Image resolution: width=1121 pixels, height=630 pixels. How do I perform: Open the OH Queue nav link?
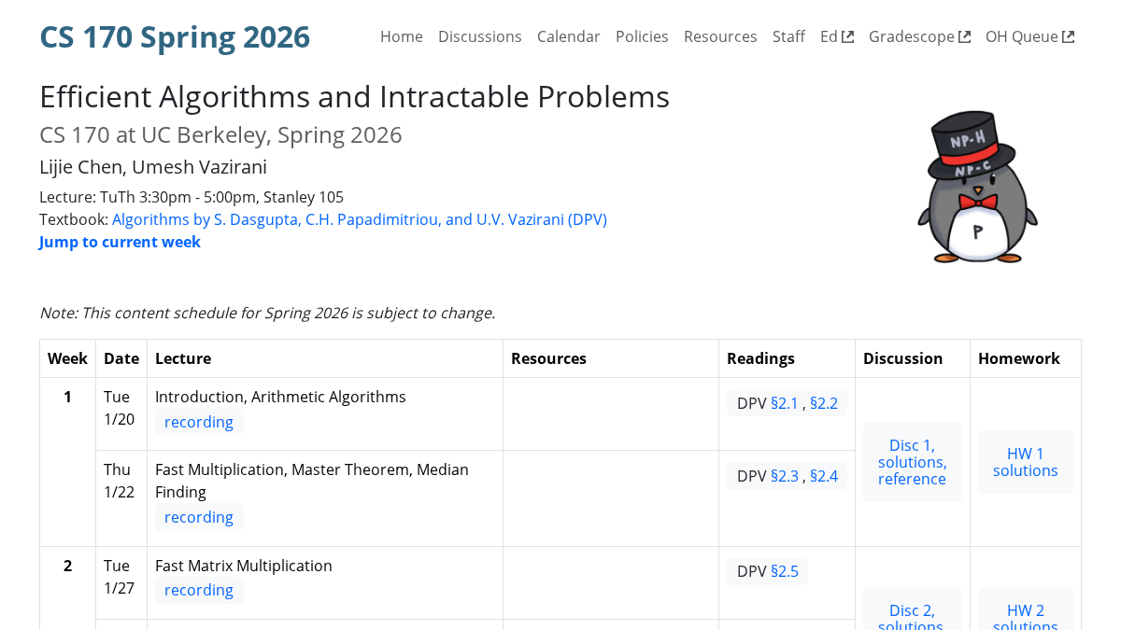[1029, 36]
